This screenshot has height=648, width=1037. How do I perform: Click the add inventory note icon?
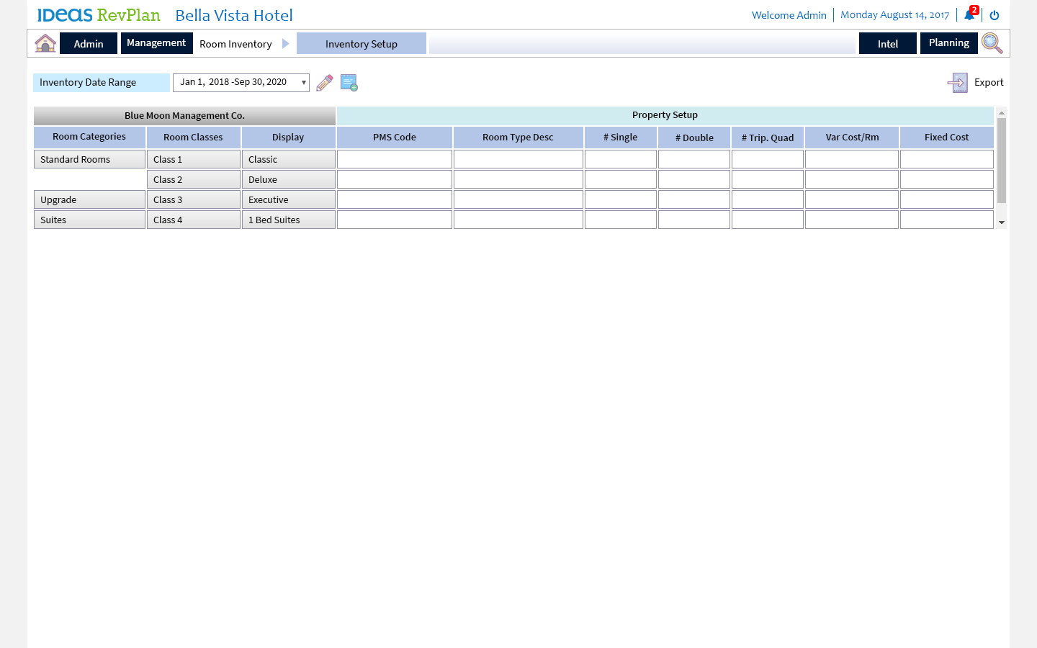[349, 83]
